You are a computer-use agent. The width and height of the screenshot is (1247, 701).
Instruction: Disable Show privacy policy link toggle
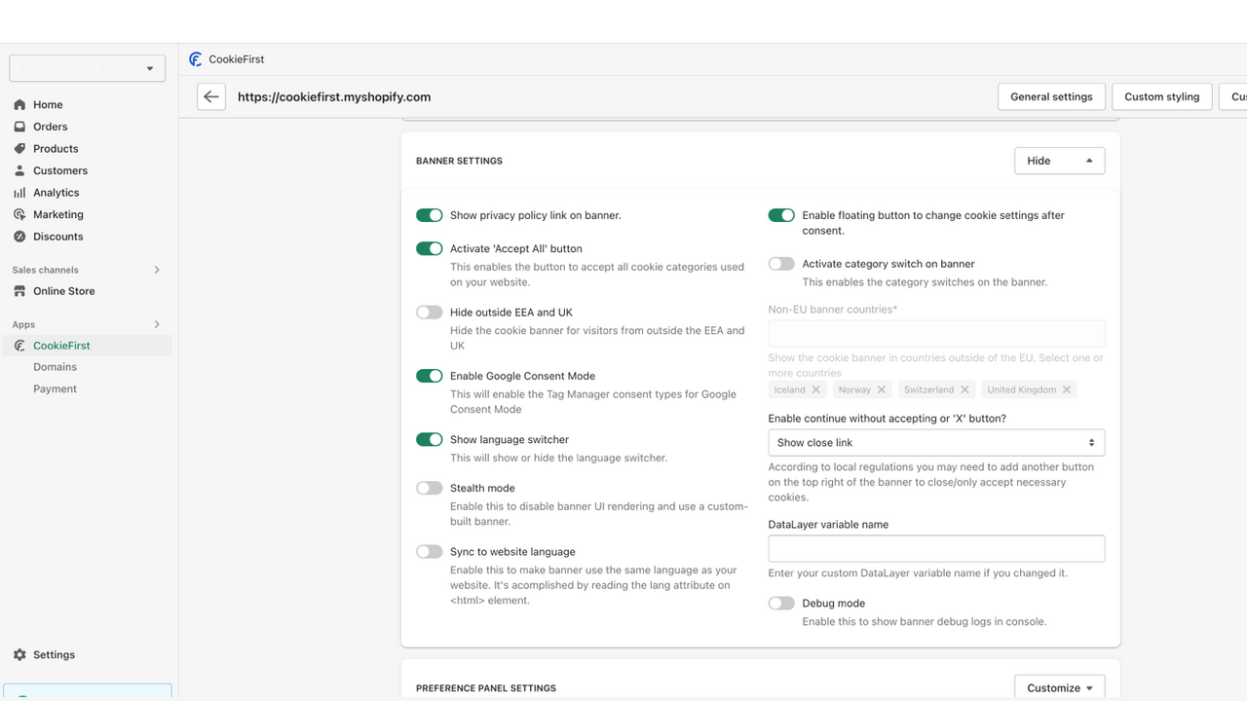[x=430, y=215]
